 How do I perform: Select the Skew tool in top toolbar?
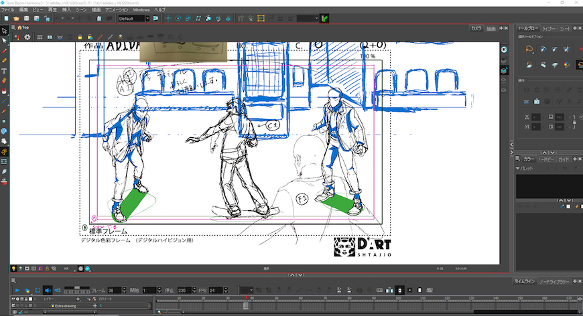click(x=198, y=18)
